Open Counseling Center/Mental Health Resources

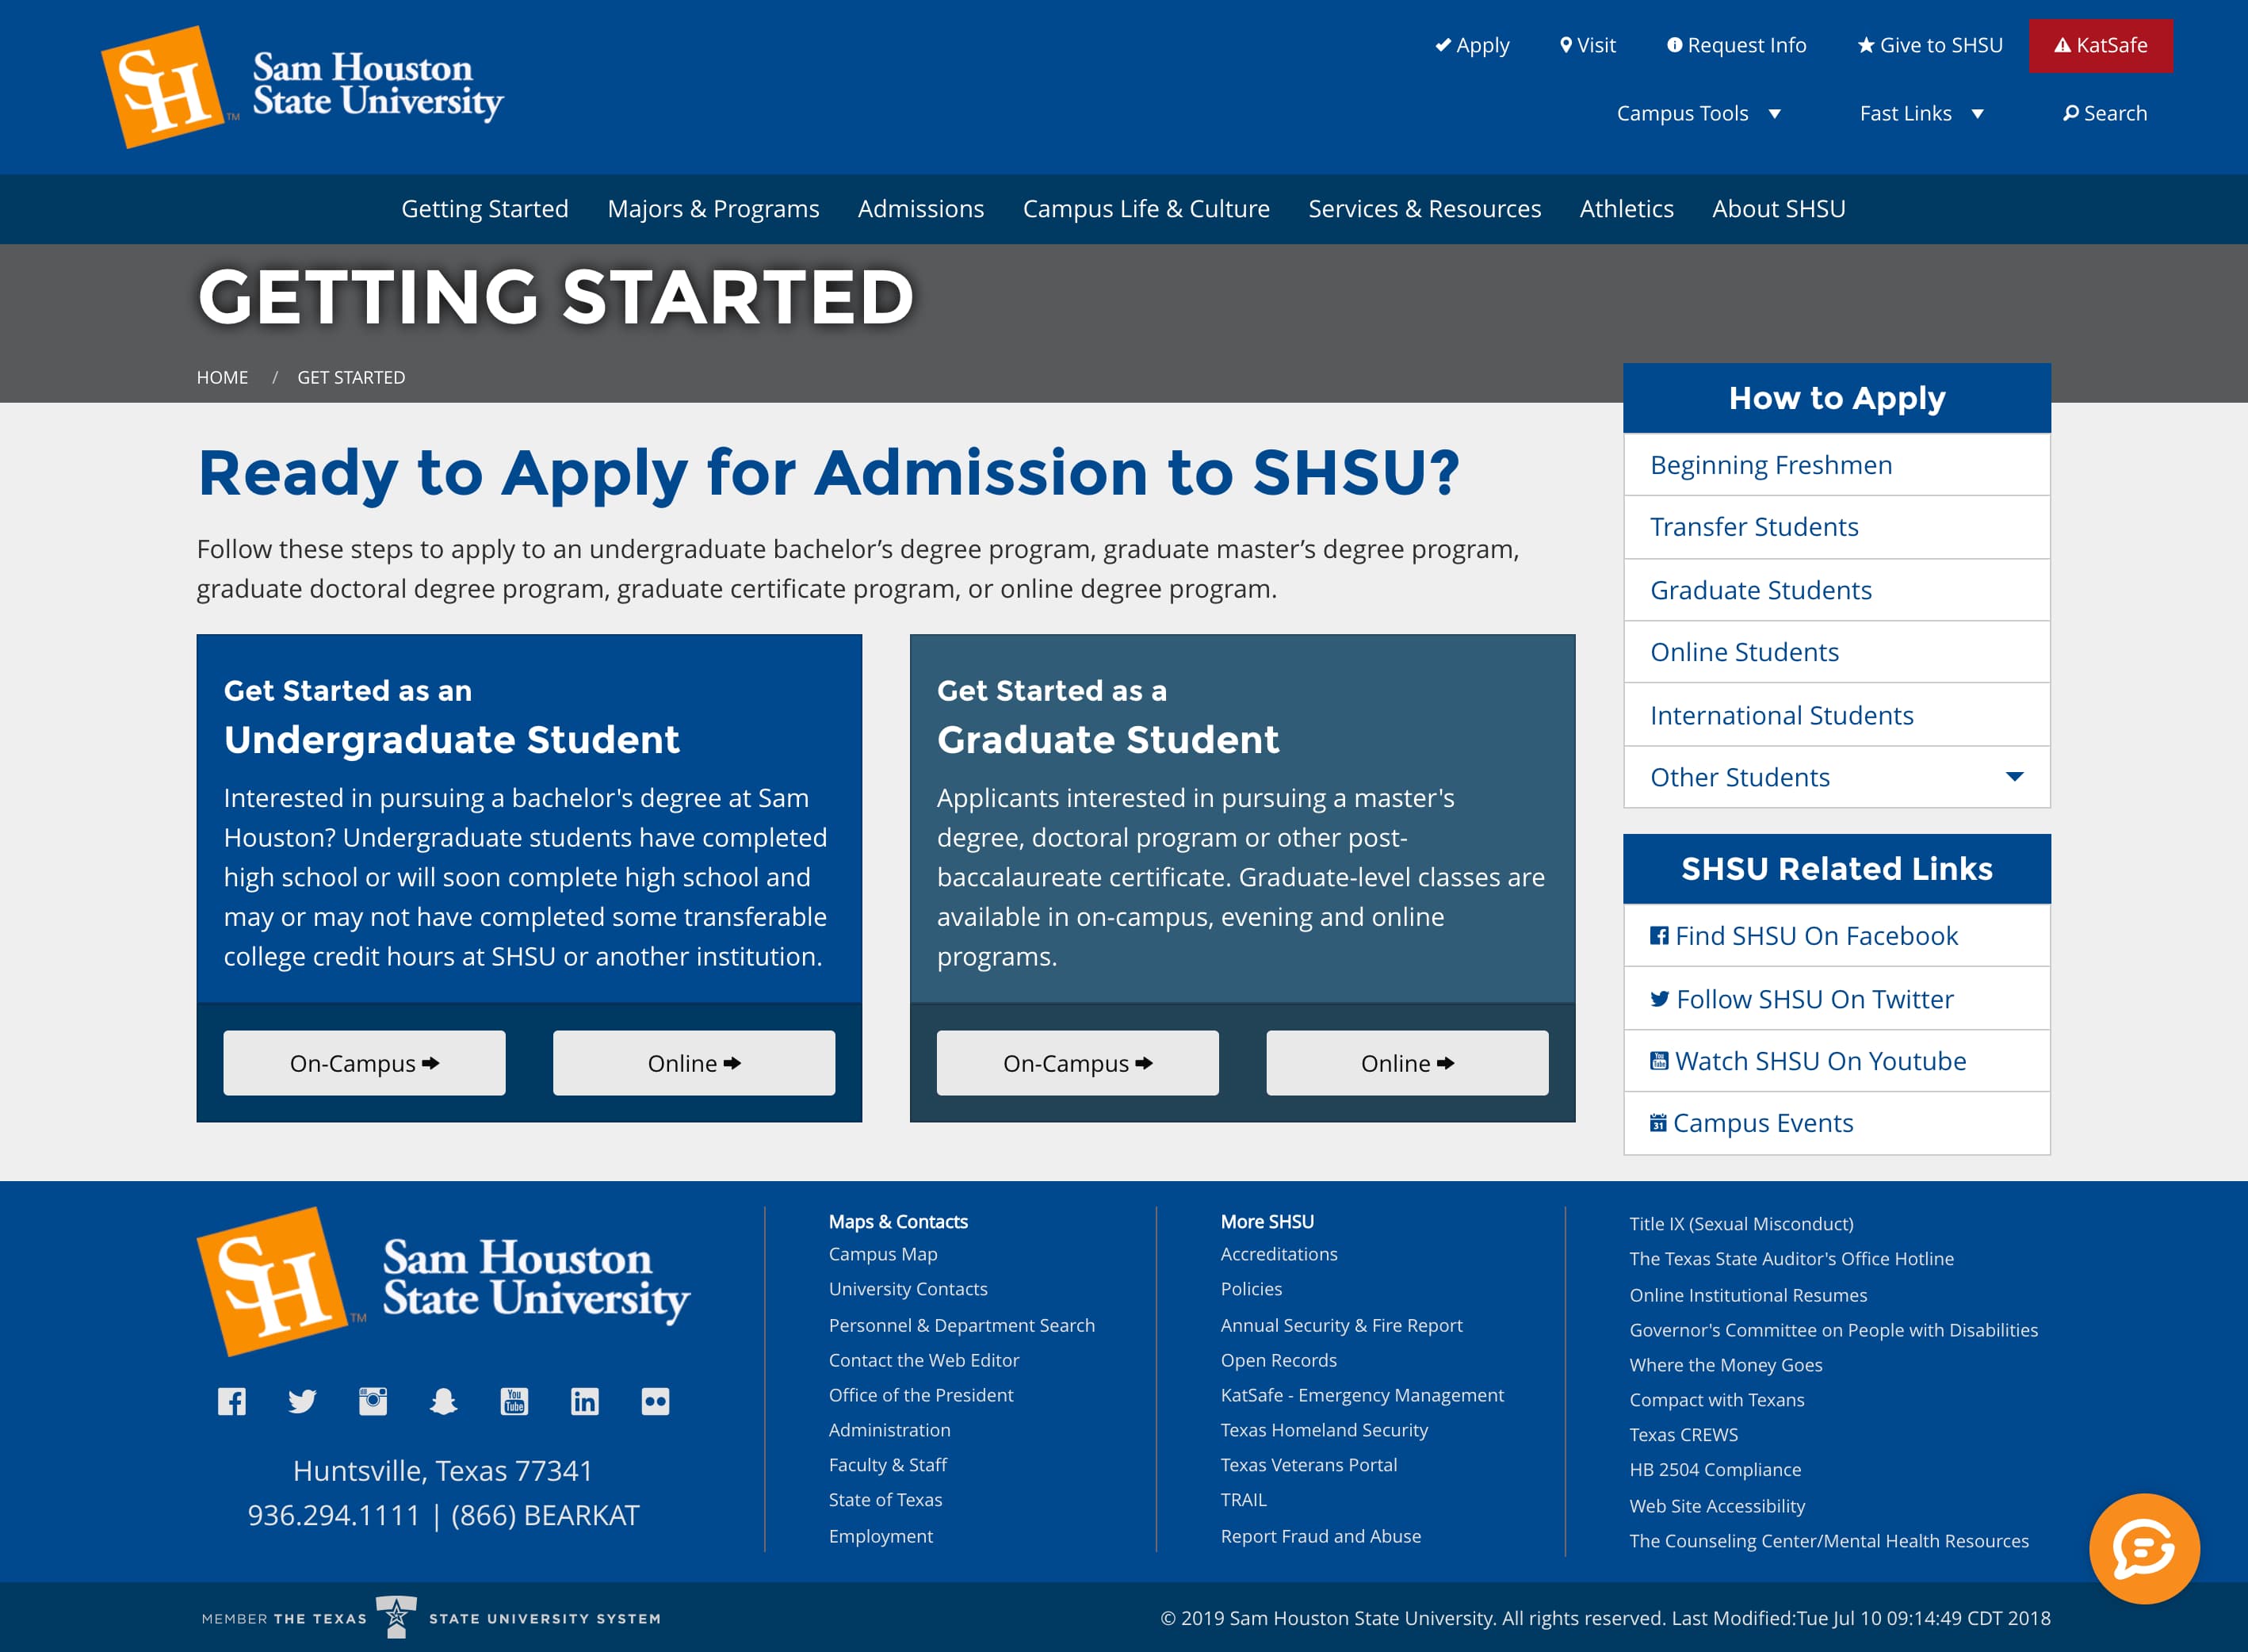[x=1829, y=1541]
